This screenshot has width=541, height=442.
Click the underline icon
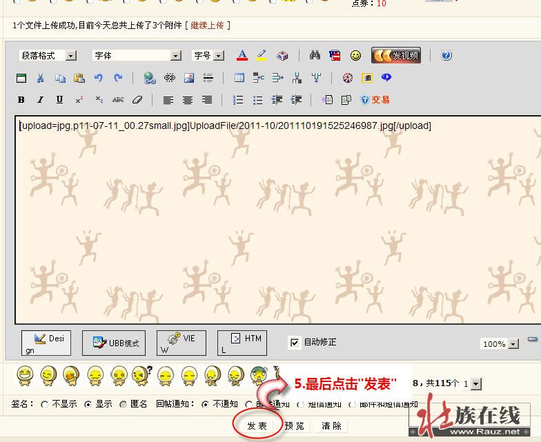[x=59, y=100]
